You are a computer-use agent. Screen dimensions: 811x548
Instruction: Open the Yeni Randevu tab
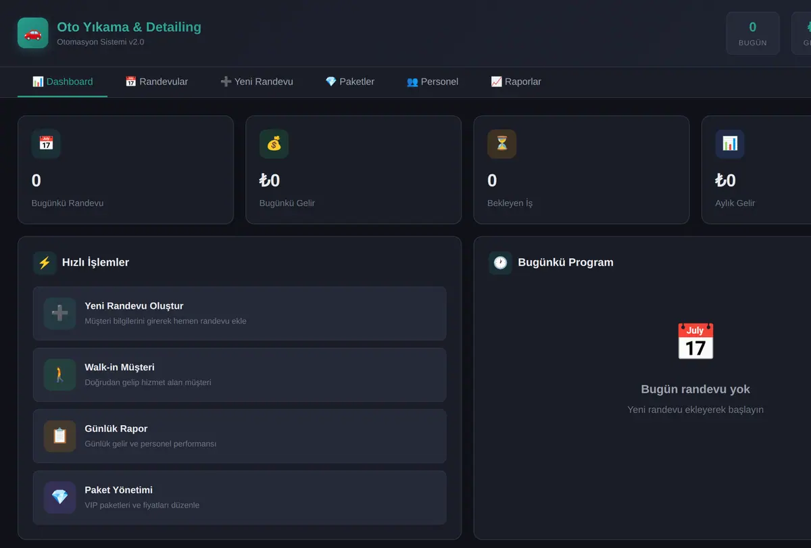257,82
